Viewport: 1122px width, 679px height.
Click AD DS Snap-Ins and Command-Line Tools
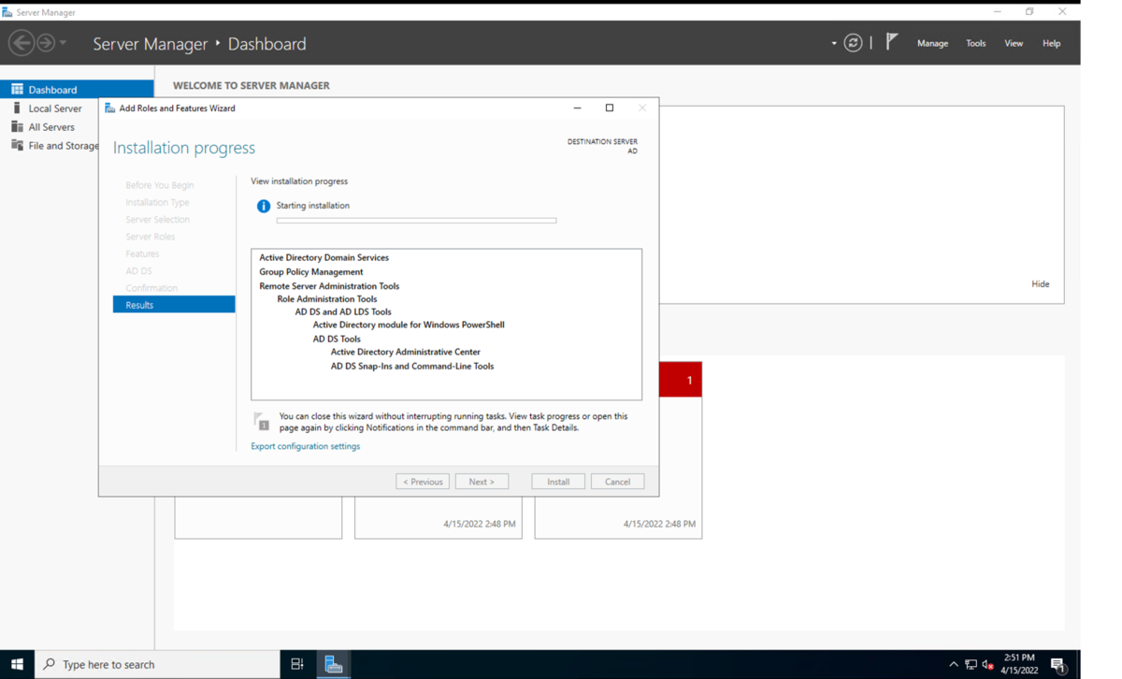pyautogui.click(x=412, y=367)
